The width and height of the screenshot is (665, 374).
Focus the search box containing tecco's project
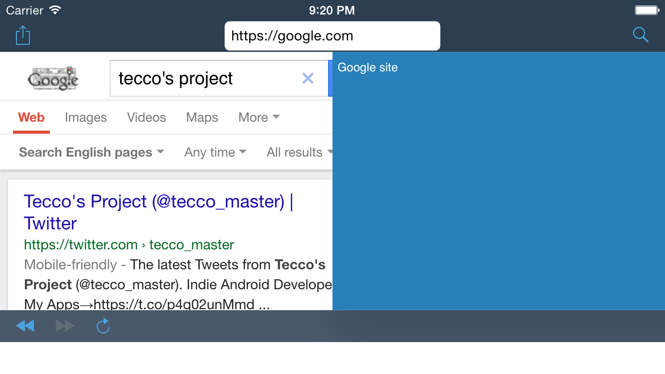click(x=204, y=79)
